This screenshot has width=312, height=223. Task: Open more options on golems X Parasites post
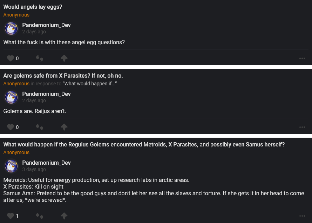(302, 127)
